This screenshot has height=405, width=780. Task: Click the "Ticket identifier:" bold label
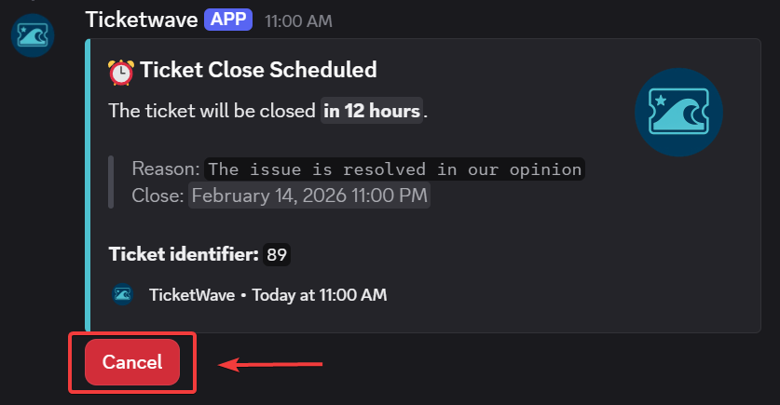click(x=184, y=254)
